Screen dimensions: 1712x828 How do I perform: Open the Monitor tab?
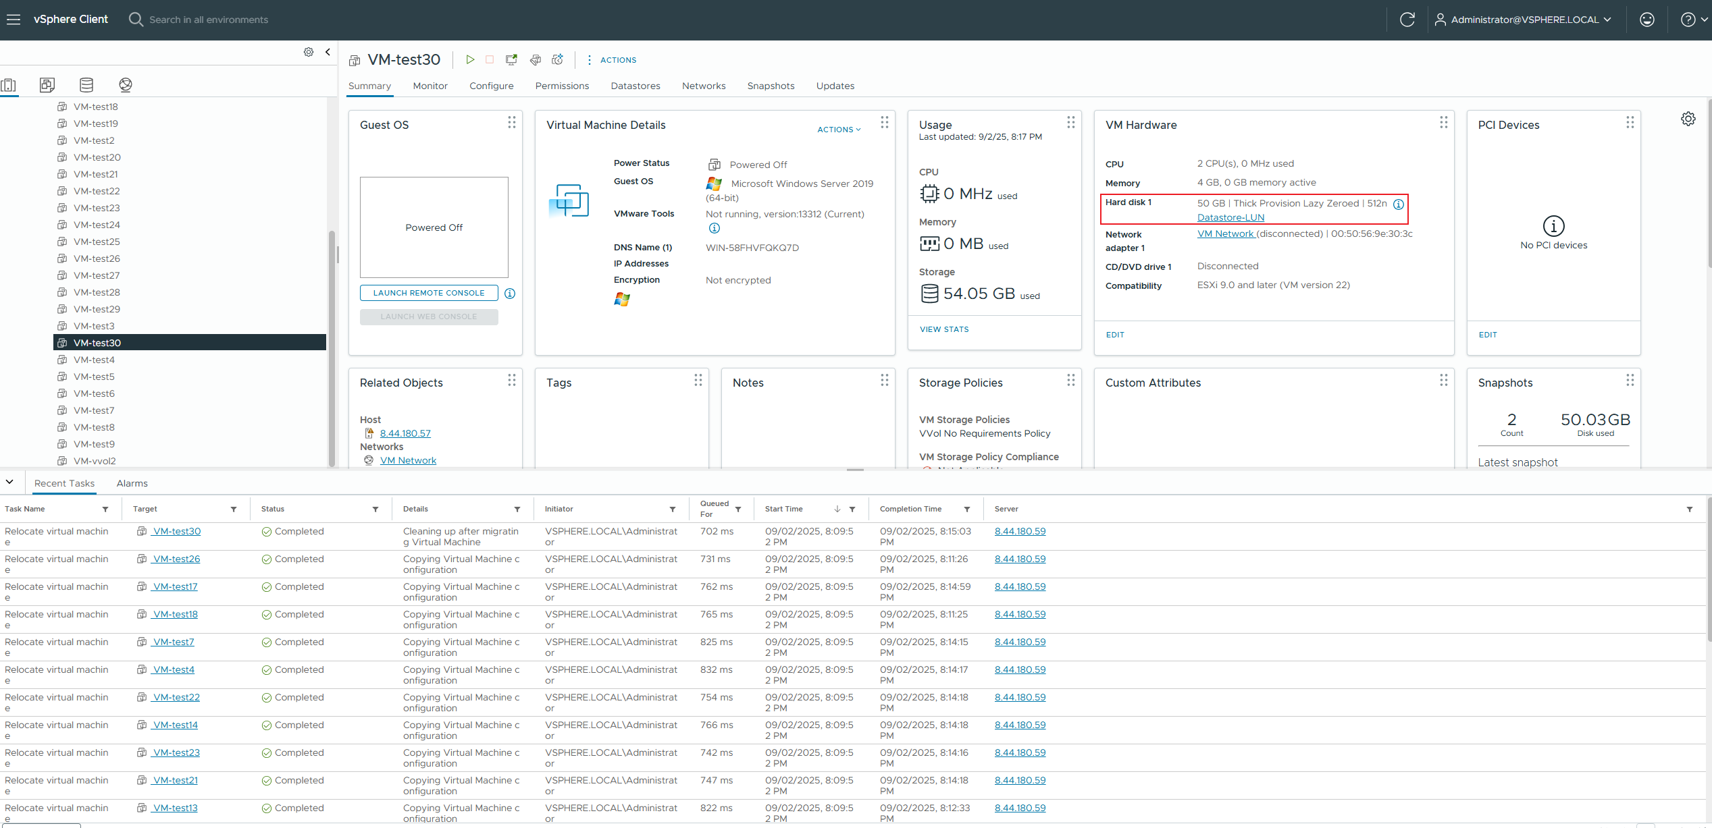coord(430,86)
